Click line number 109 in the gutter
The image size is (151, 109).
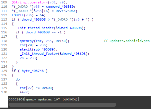(x=4, y=2)
